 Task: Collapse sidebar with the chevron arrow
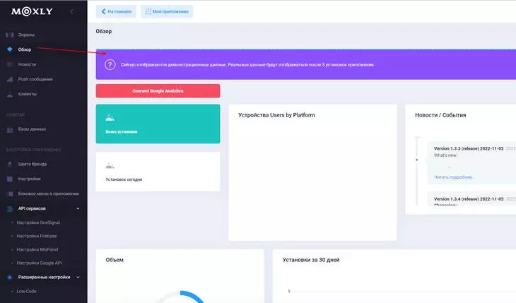[x=71, y=11]
